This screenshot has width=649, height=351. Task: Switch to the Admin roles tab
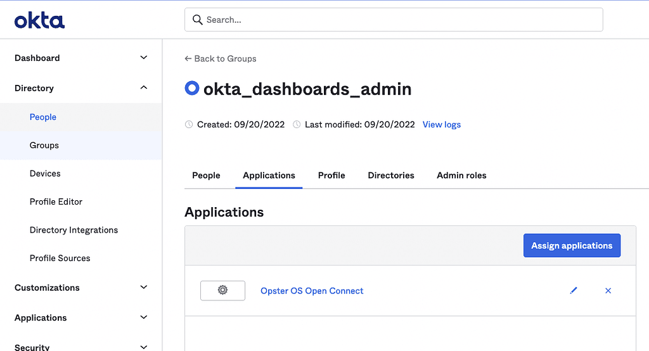click(461, 175)
